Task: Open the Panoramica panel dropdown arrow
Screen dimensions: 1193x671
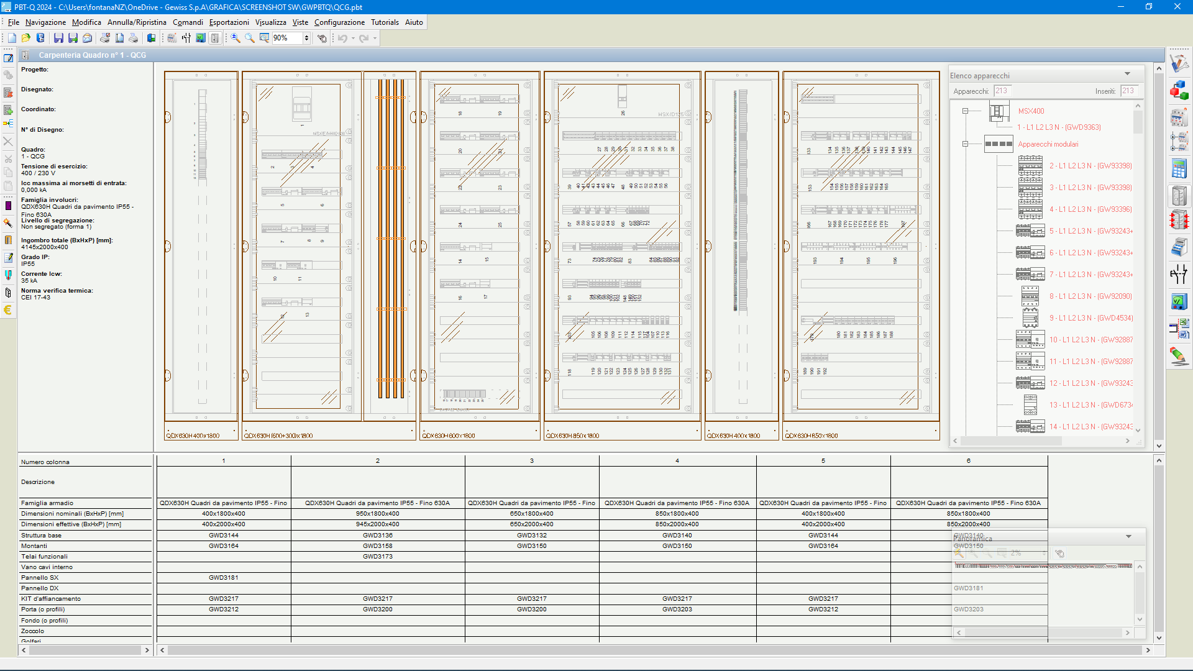Action: (x=1128, y=536)
